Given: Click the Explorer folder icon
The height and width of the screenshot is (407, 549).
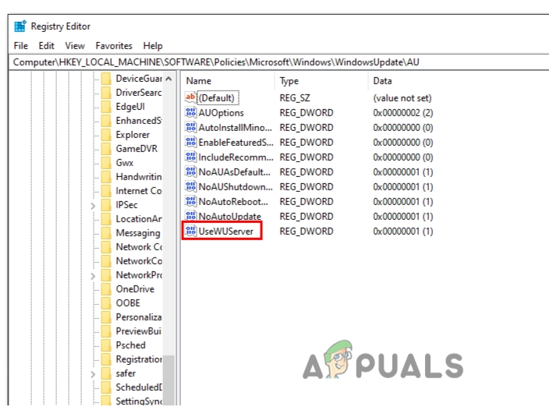Looking at the screenshot, I should [106, 135].
